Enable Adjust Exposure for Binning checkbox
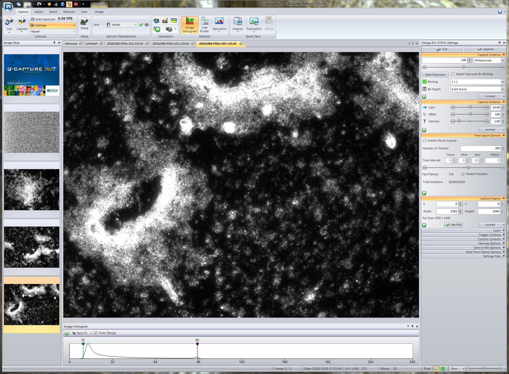The height and width of the screenshot is (374, 509). point(453,74)
